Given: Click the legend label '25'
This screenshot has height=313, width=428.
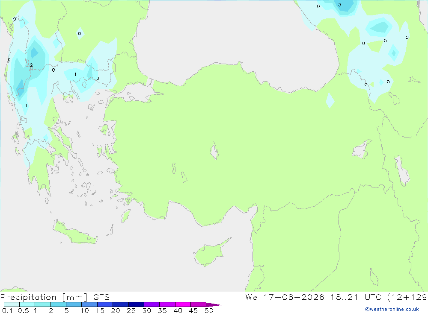Looking at the screenshot, I should pos(131,310).
